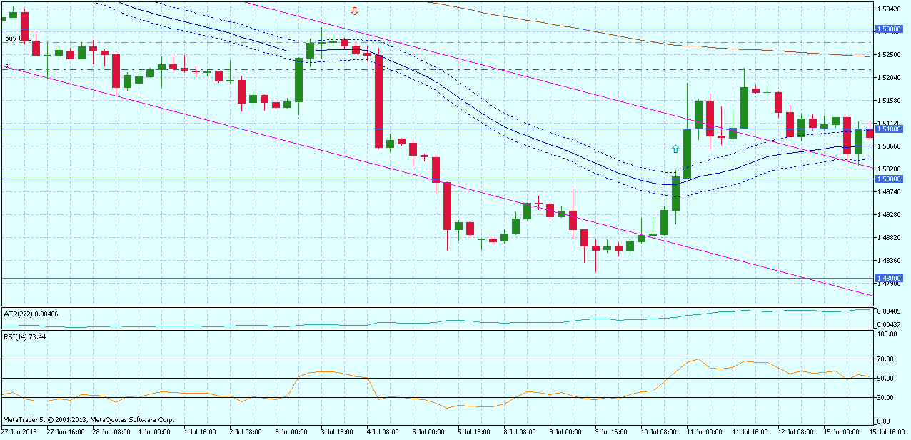Image resolution: width=911 pixels, height=440 pixels.
Task: Click the 1.50200 price scale value
Action: [x=890, y=169]
